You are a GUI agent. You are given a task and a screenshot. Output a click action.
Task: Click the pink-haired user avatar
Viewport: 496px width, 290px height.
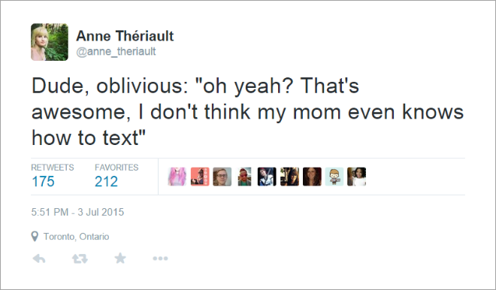(177, 177)
